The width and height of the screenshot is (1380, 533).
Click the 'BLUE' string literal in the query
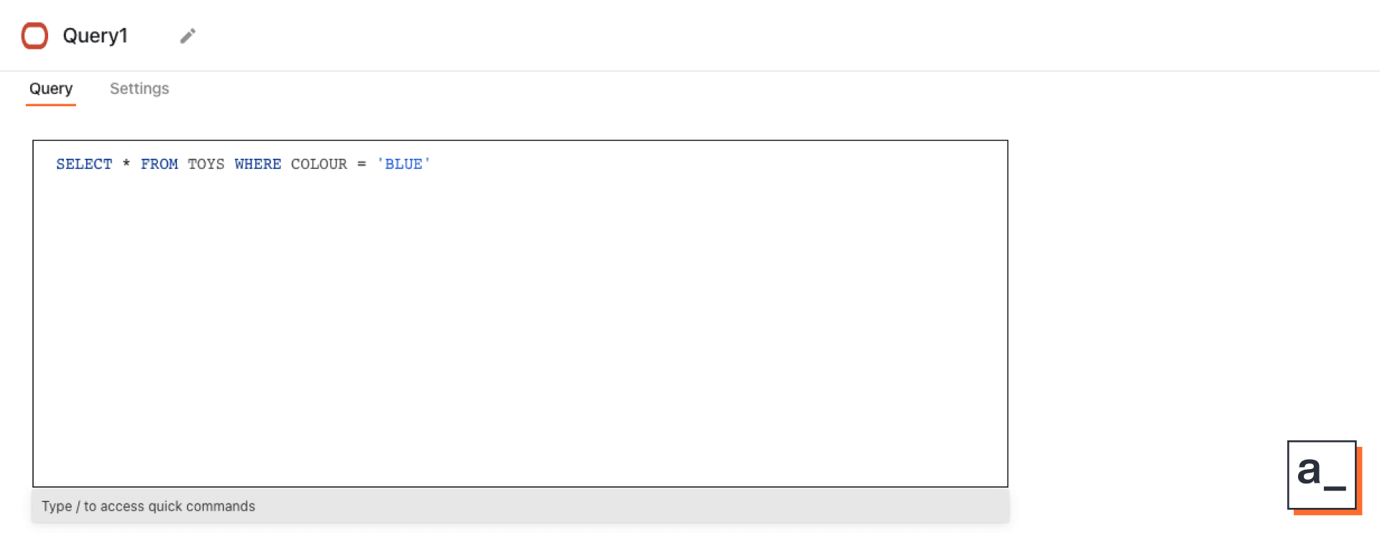coord(403,164)
